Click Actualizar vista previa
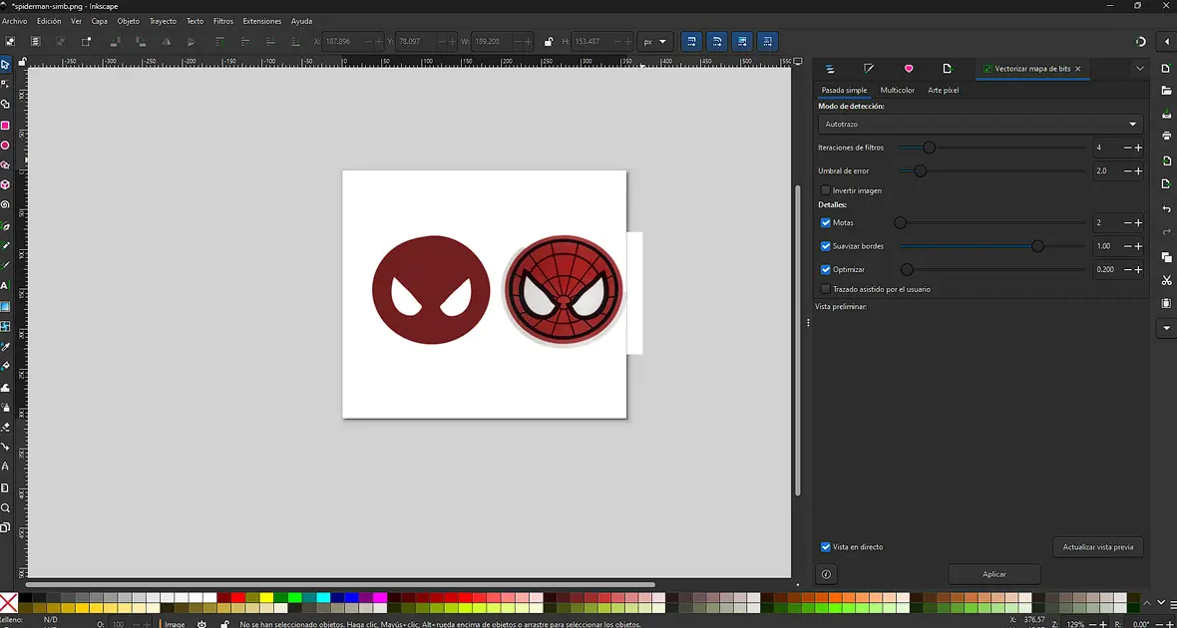 1097,546
